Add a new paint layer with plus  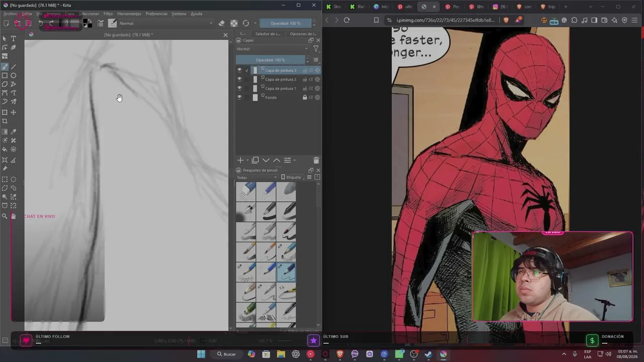pyautogui.click(x=240, y=160)
